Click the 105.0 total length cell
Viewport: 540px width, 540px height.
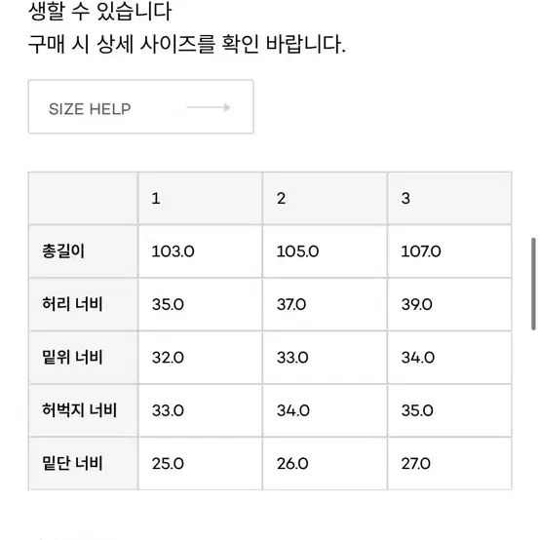pyautogui.click(x=325, y=251)
